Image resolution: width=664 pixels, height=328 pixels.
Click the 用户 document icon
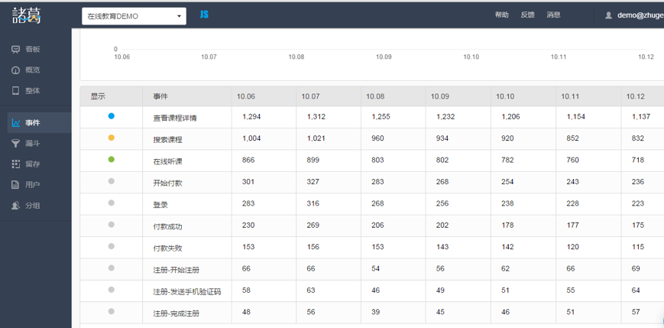16,185
